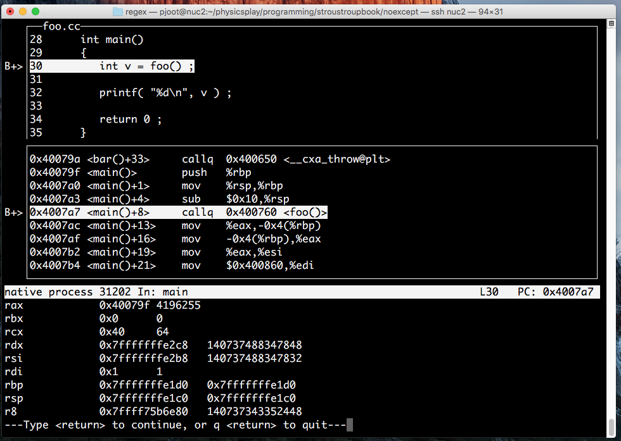621x441 pixels.
Task: Click assembly row 0x4007af <main()+16>
Action: [x=176, y=239]
